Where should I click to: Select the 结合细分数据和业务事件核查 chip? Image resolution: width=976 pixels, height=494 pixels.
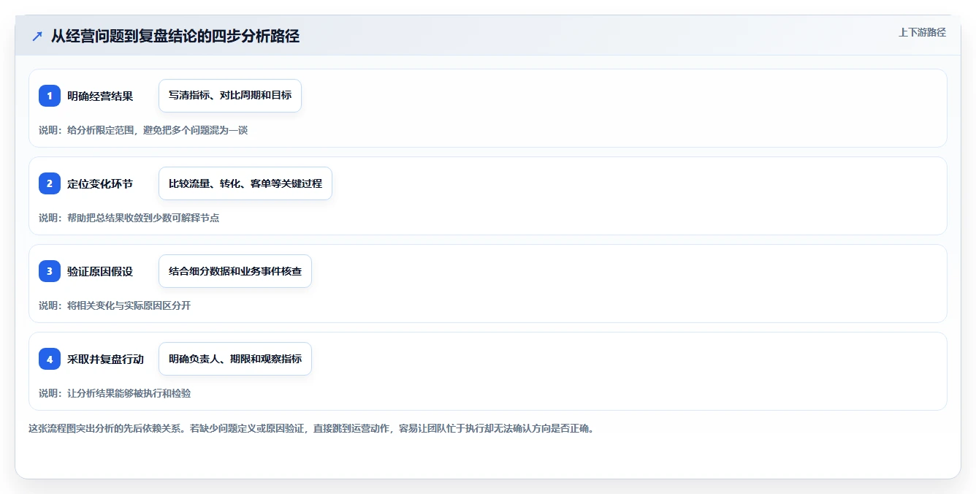click(x=235, y=271)
